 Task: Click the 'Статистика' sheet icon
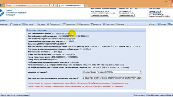click(104, 24)
